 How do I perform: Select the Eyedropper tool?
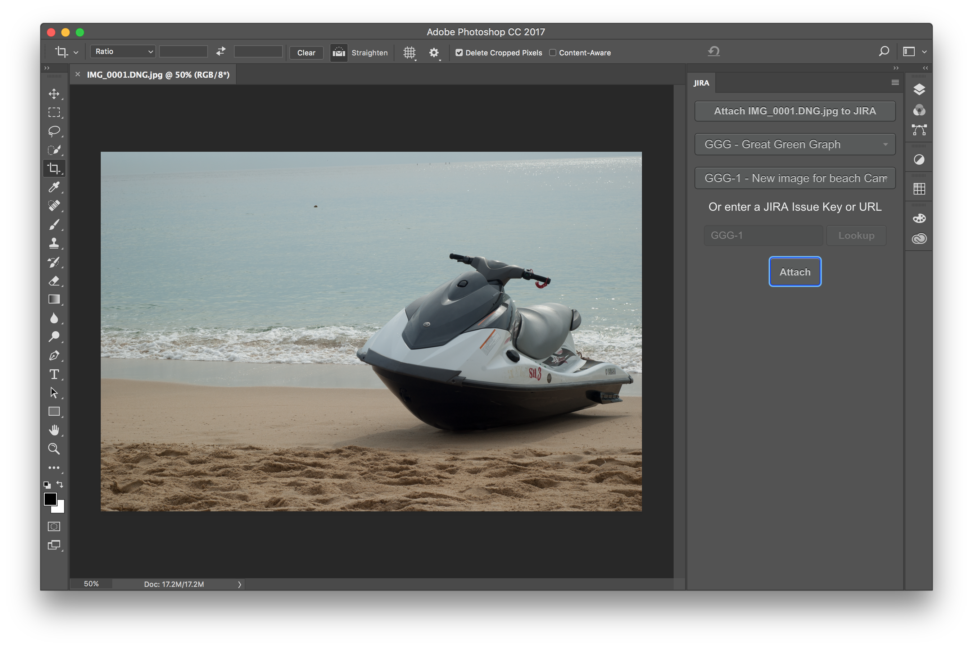point(54,187)
